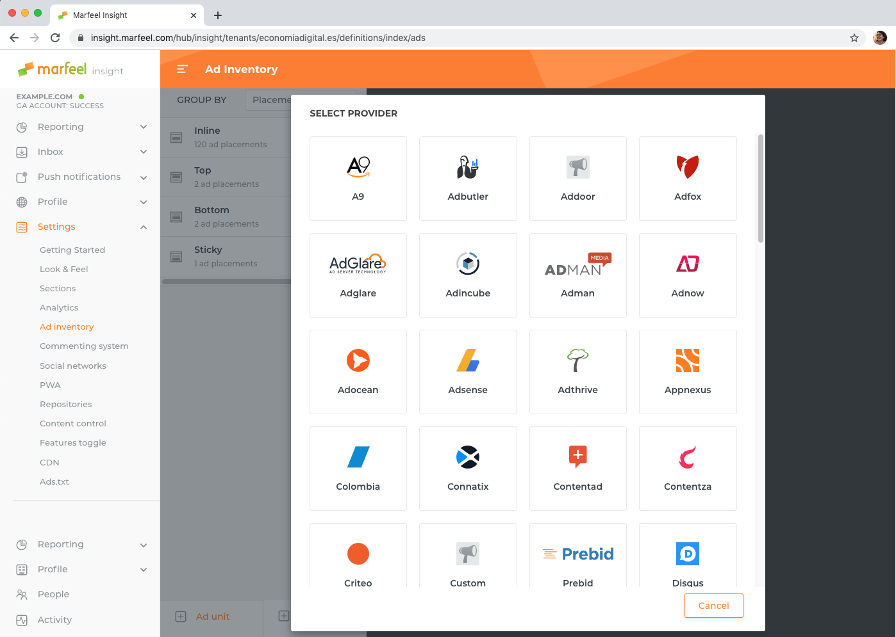Image resolution: width=896 pixels, height=637 pixels.
Task: Expand the top Reporting menu
Action: pos(82,127)
